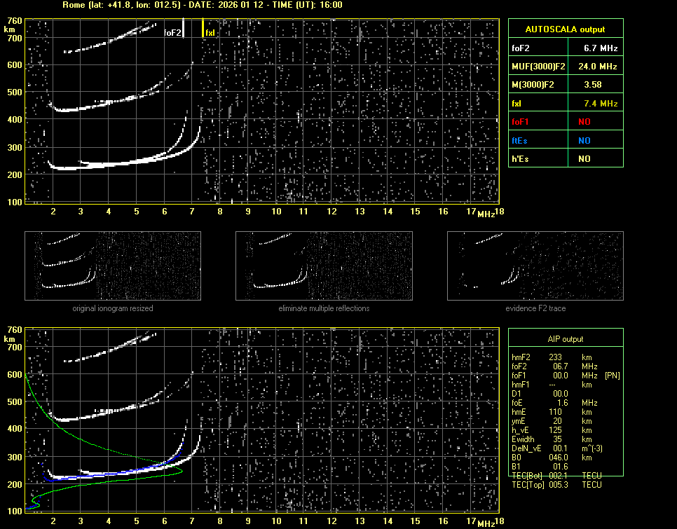
Task: Select the original ionogram resized thumbnail
Action: point(113,266)
